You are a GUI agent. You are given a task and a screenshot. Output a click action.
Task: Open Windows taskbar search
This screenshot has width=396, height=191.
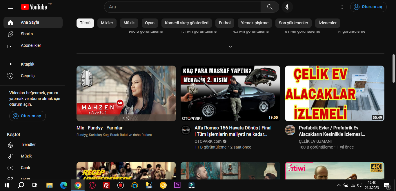tap(21, 185)
